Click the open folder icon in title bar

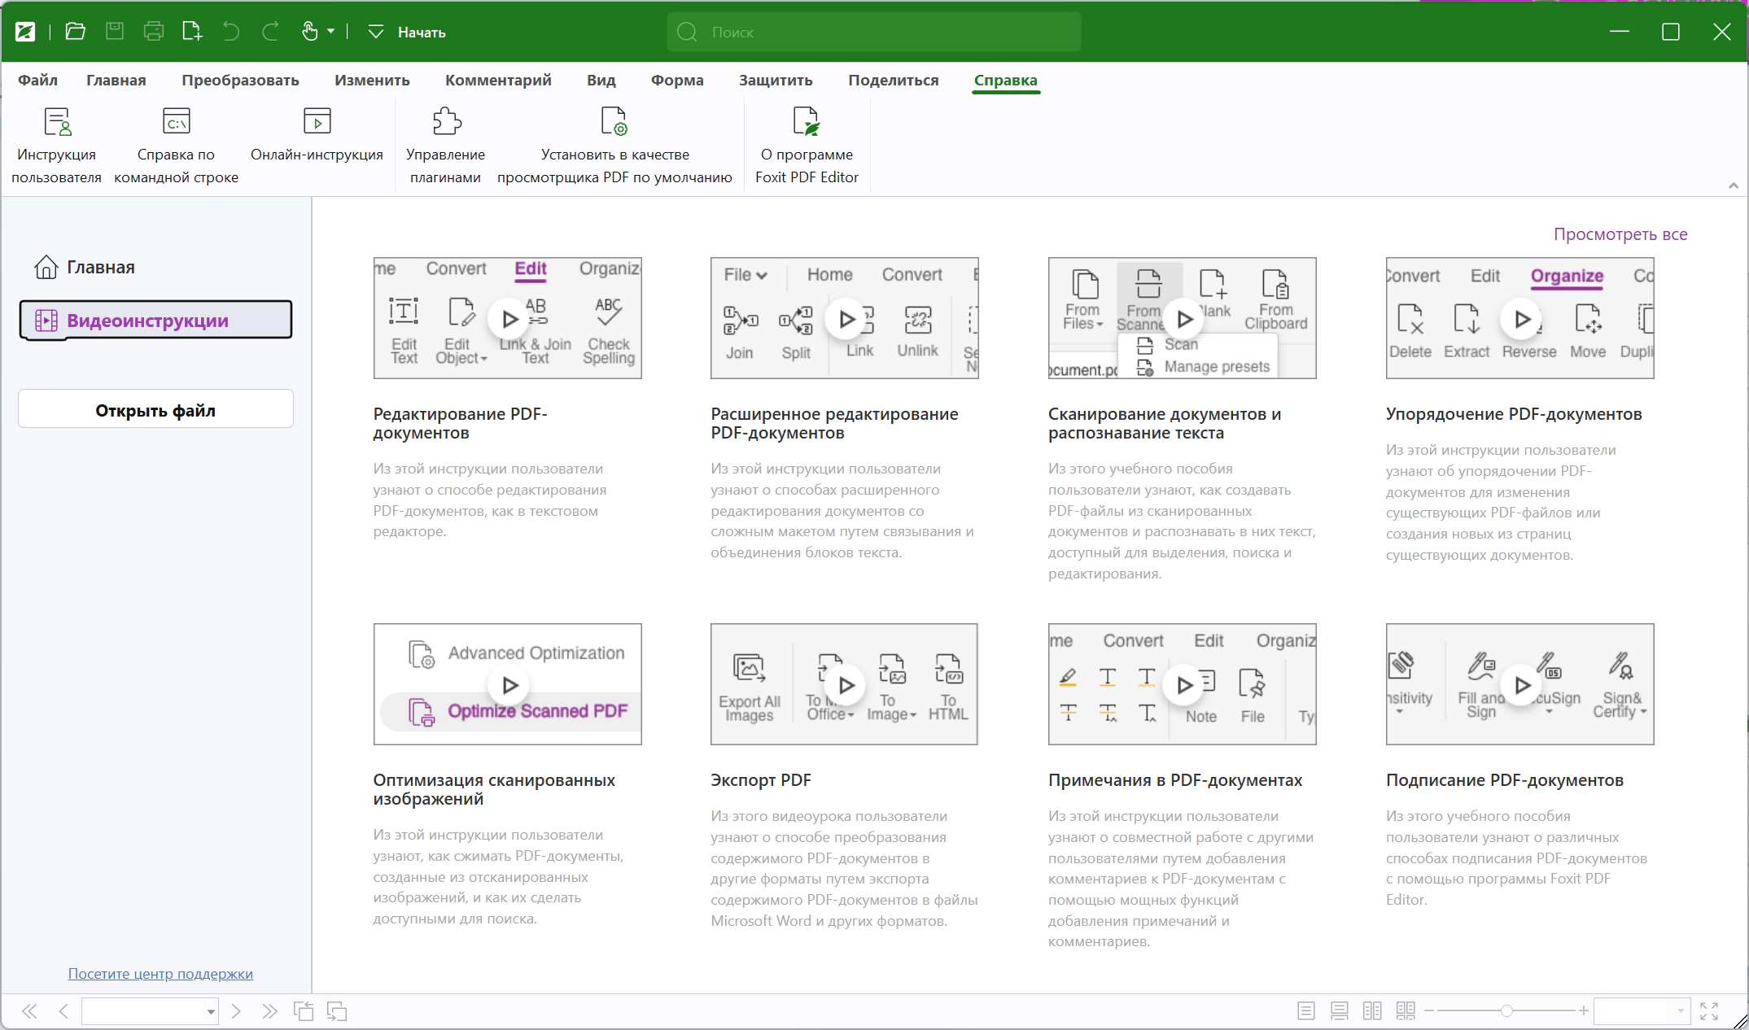[x=76, y=32]
